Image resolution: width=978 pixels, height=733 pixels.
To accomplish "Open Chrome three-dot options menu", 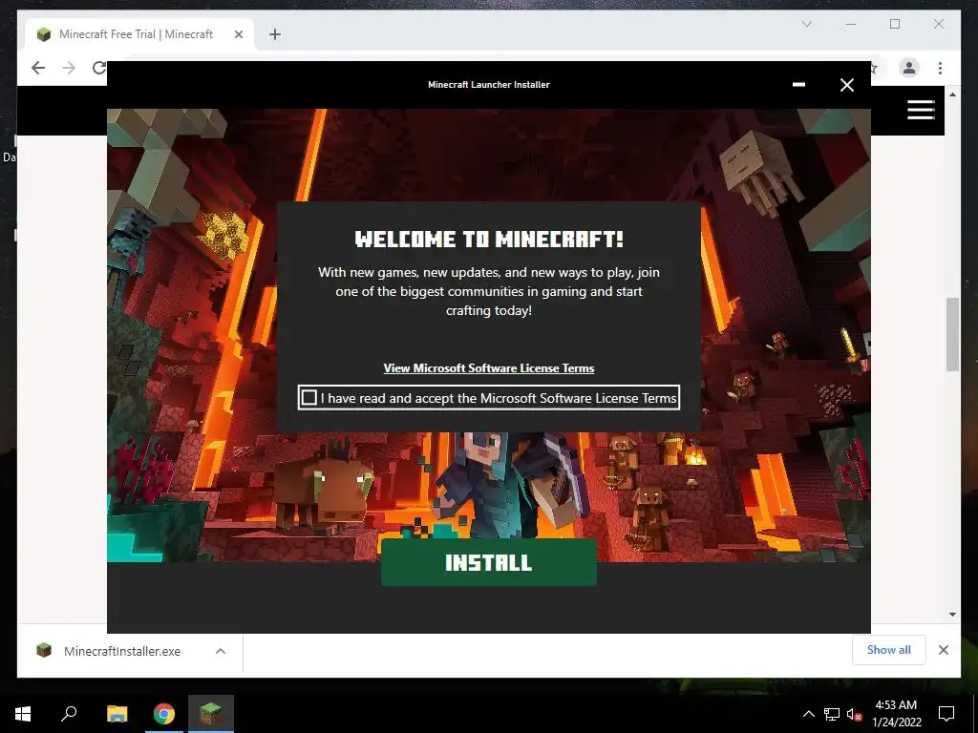I will point(940,68).
